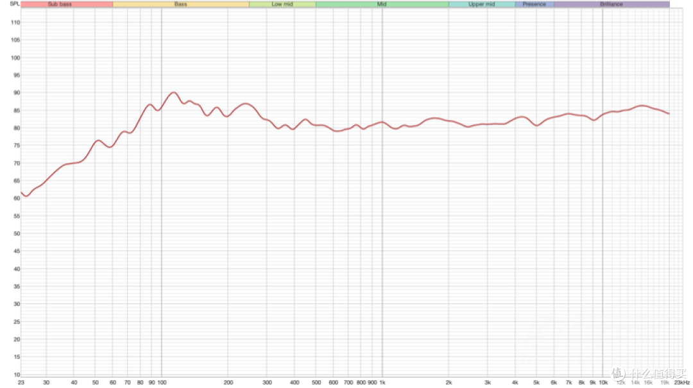This screenshot has height=388, width=693.
Task: Click the 7k frequency axis label
Action: pos(569,382)
